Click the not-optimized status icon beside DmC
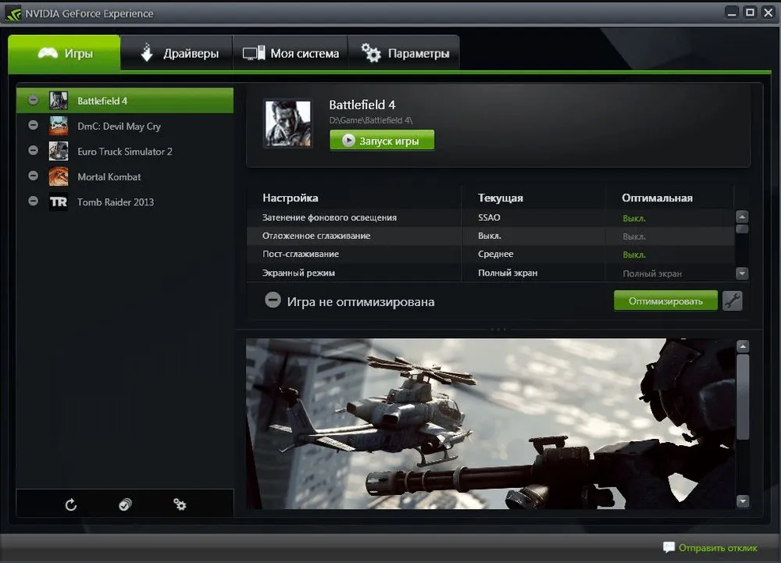Image resolution: width=781 pixels, height=563 pixels. (33, 125)
